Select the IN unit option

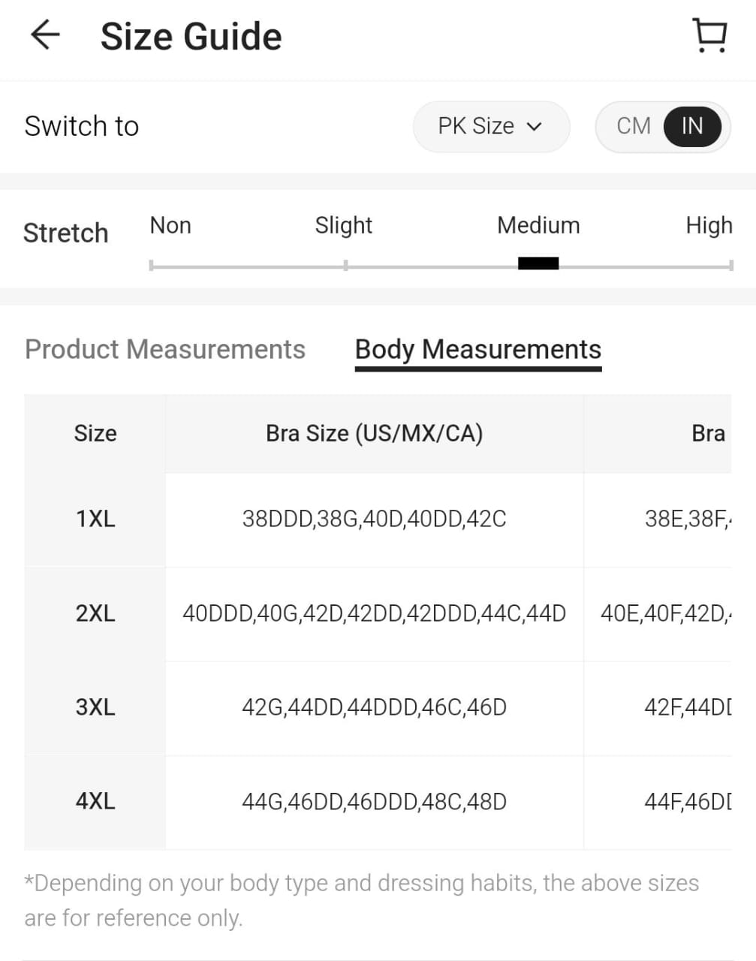692,126
